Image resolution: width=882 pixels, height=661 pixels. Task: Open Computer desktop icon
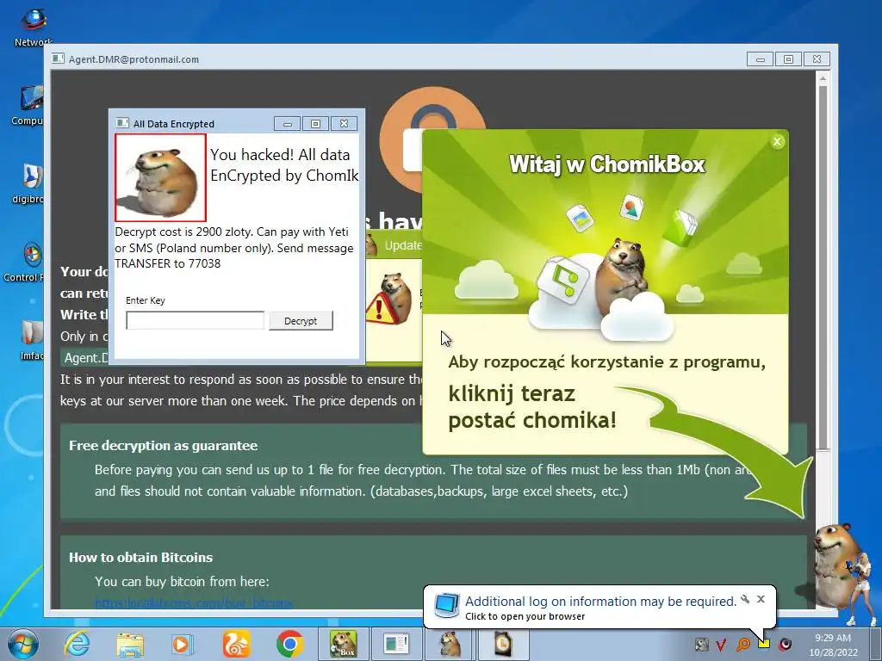coord(28,106)
